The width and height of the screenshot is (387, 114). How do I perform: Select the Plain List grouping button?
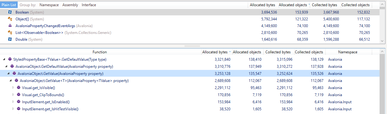point(9,5)
